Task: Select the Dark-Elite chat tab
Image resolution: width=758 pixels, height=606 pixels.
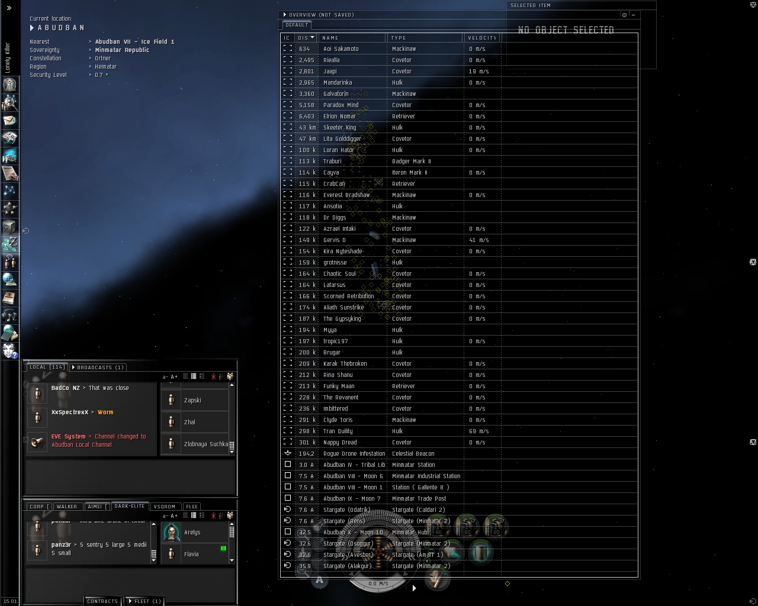Action: pyautogui.click(x=130, y=506)
